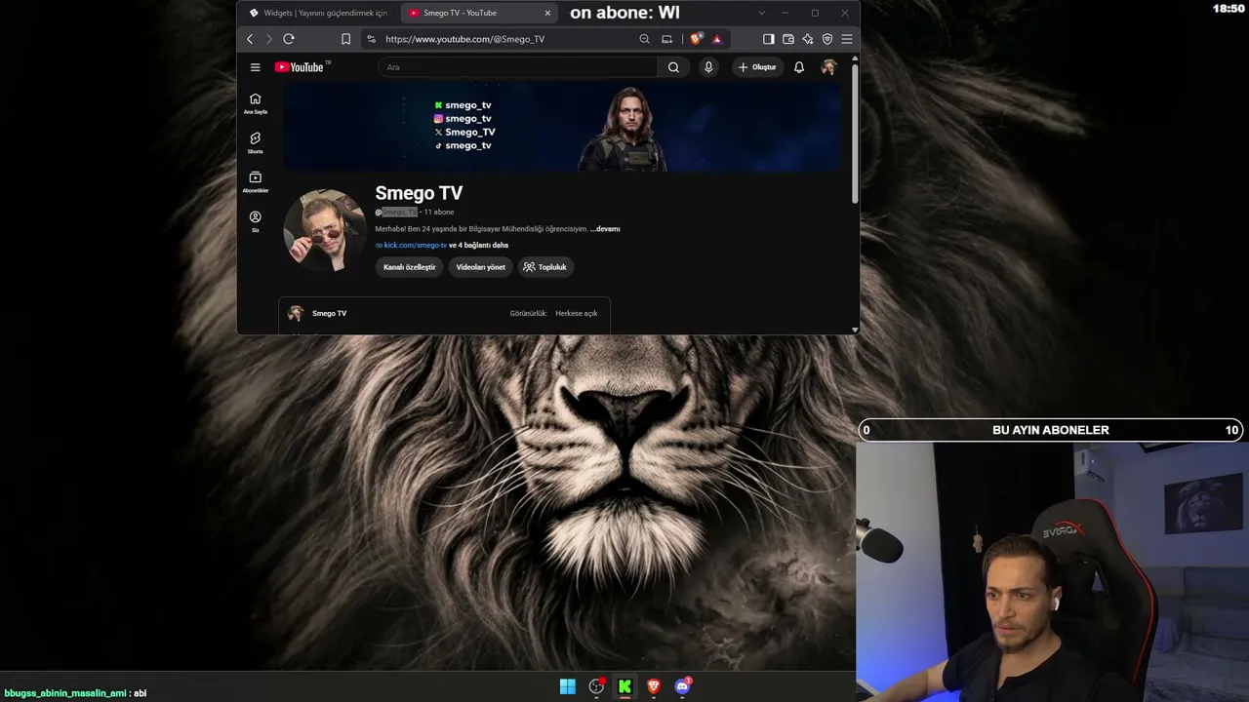Open the Leo AI sparkle icon

pyautogui.click(x=808, y=39)
